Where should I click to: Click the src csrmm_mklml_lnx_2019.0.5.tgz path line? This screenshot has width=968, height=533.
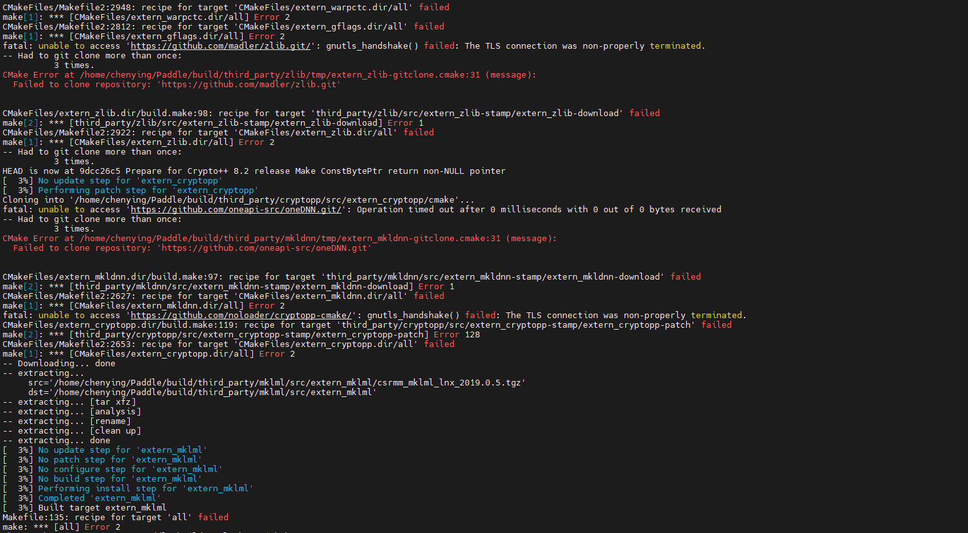277,383
